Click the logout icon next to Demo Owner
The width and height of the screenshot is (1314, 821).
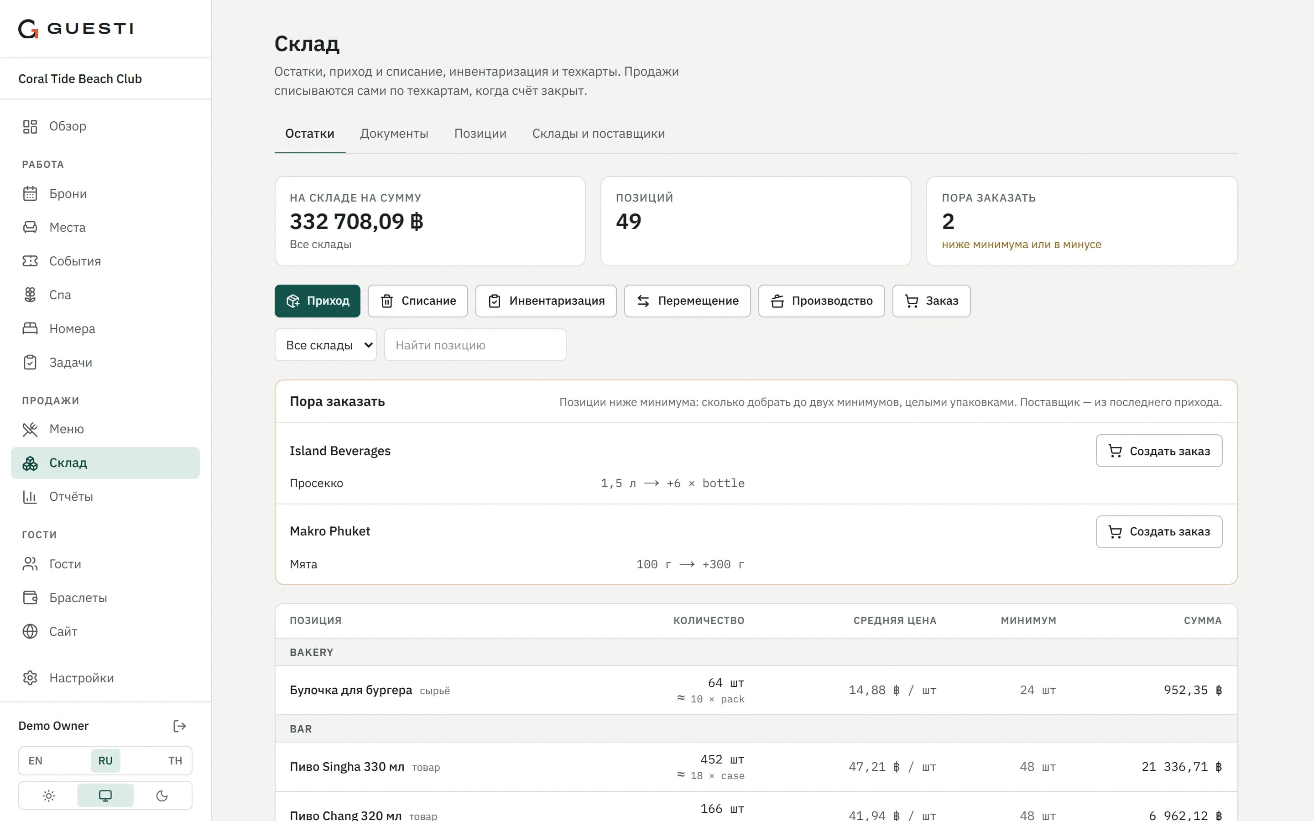coord(179,726)
